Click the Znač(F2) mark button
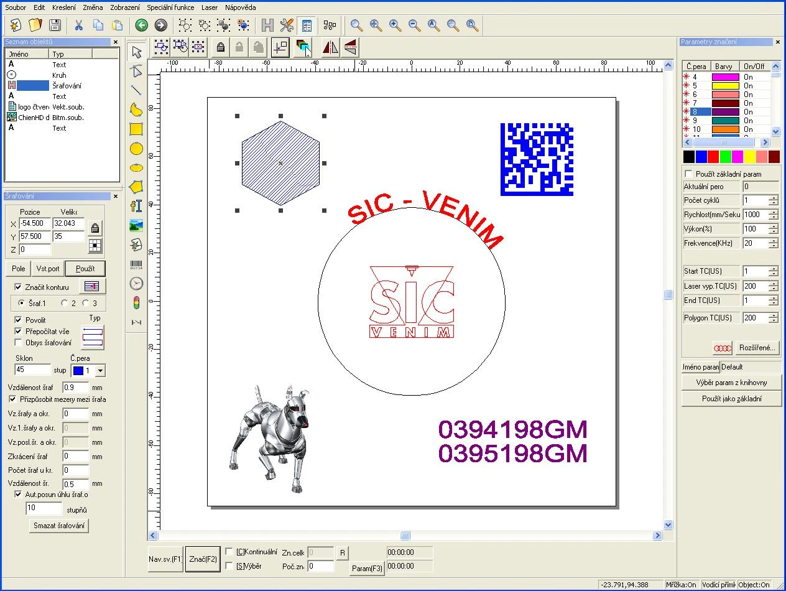 (x=203, y=559)
